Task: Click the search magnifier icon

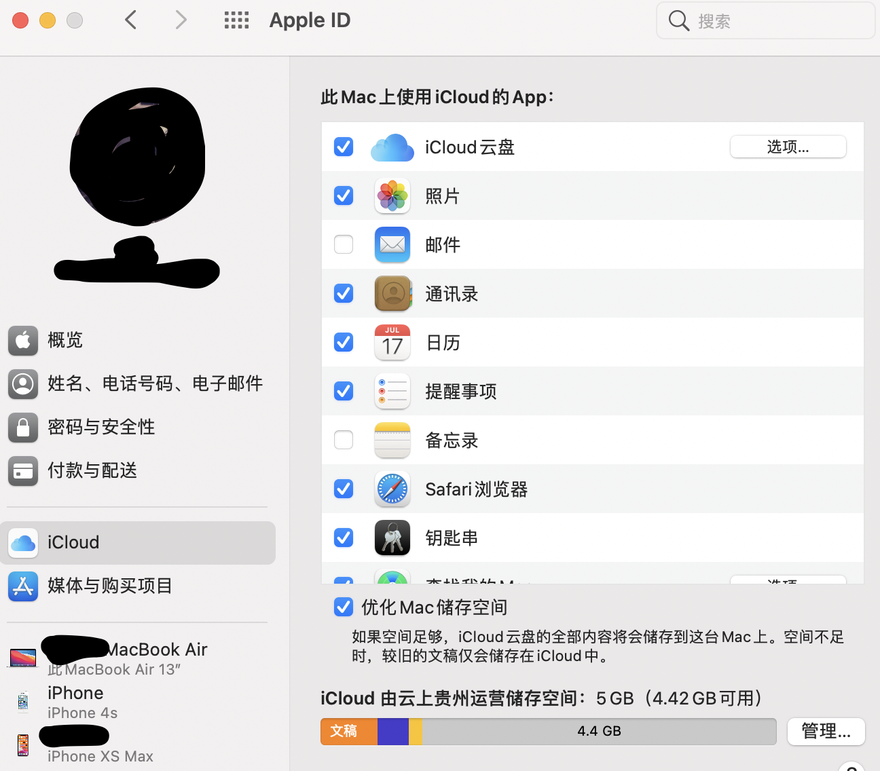Action: 678,20
